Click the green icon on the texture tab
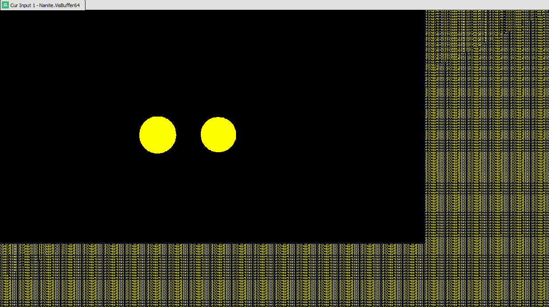 (5, 5)
